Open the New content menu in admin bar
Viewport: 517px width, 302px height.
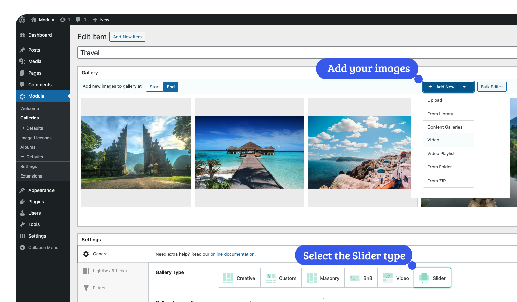tap(101, 20)
